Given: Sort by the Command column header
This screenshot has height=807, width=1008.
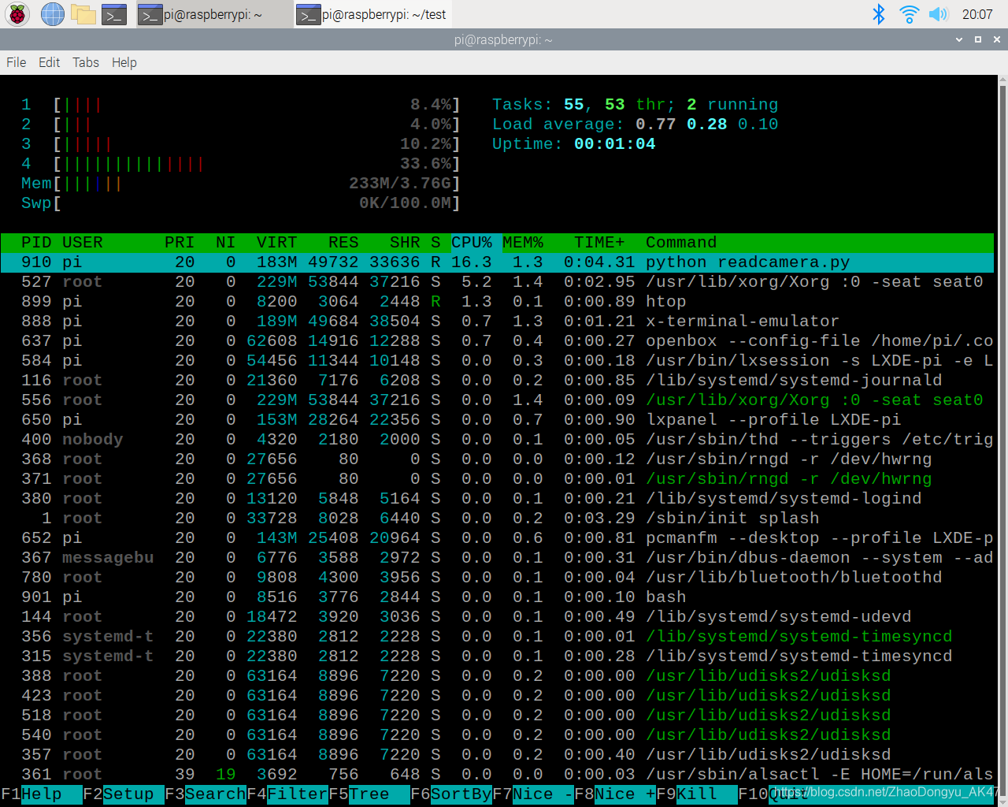Looking at the screenshot, I should 681,243.
